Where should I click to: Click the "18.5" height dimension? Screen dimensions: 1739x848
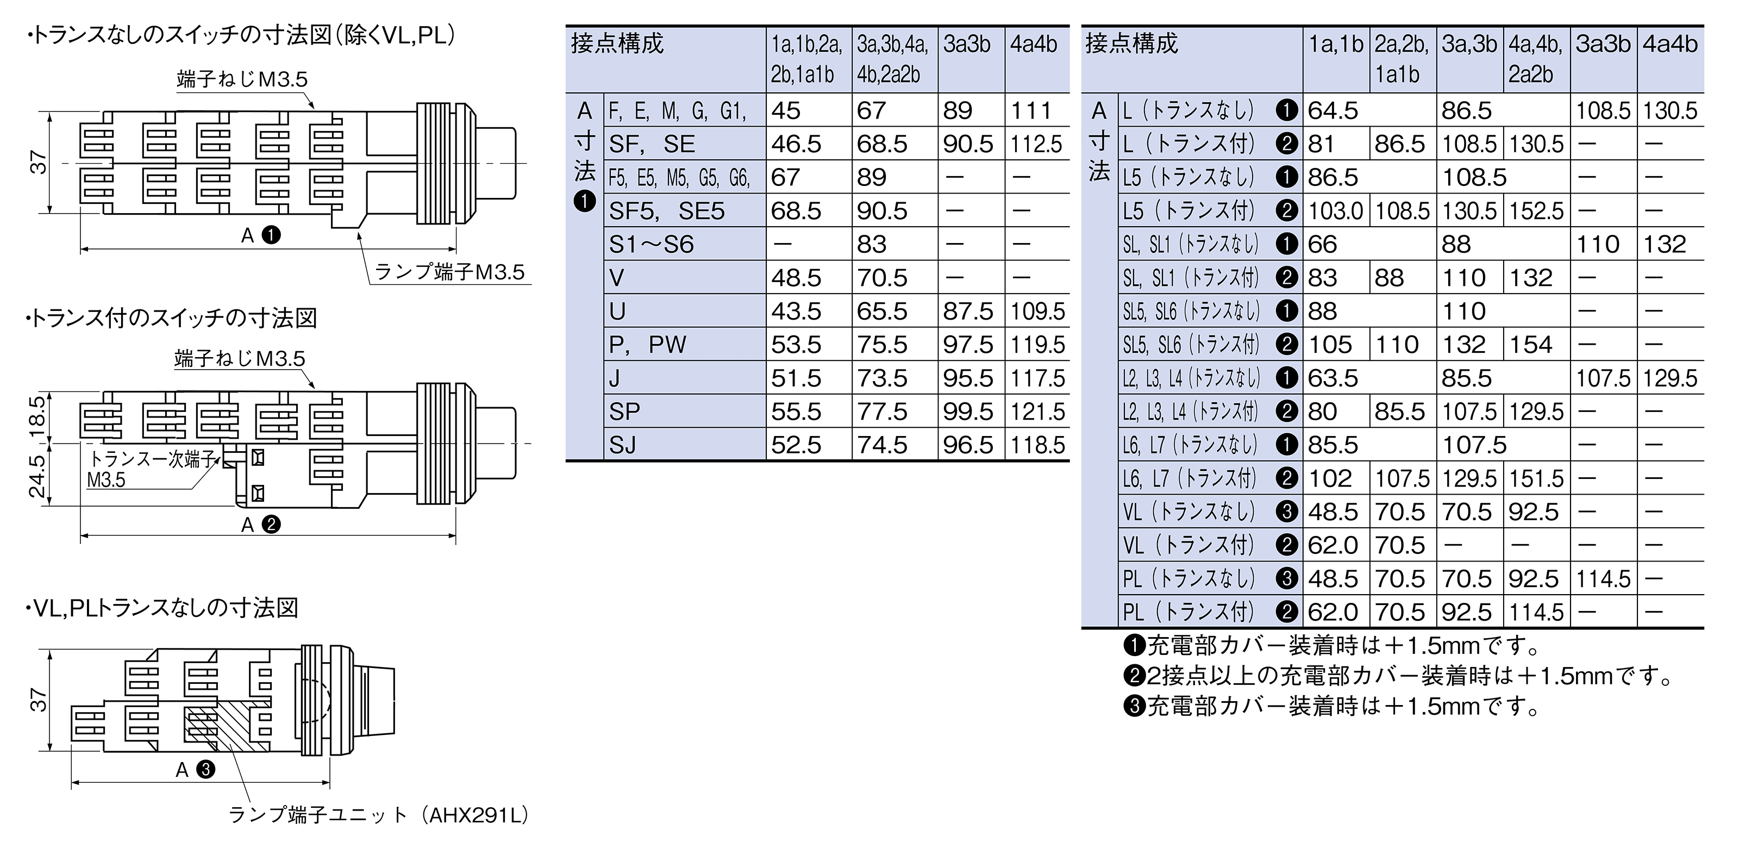(x=38, y=416)
